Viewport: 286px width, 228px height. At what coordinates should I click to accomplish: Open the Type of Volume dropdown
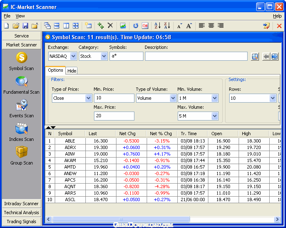[173, 98]
